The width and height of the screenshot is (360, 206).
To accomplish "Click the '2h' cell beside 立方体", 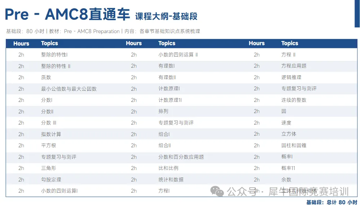I will tap(257, 134).
